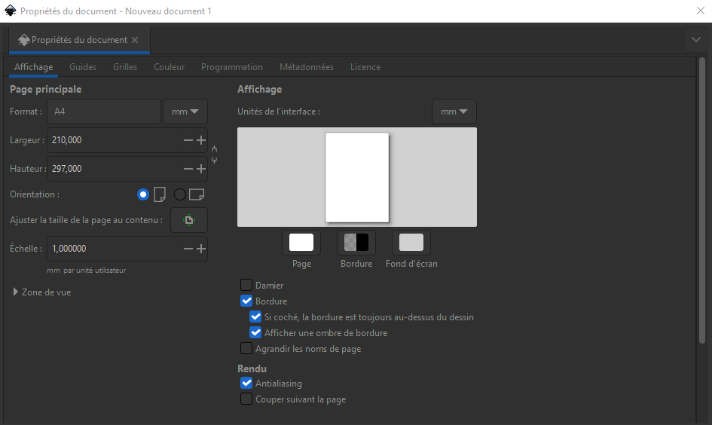Open the Couleur tab
Screen dimensions: 712x425
tap(169, 67)
